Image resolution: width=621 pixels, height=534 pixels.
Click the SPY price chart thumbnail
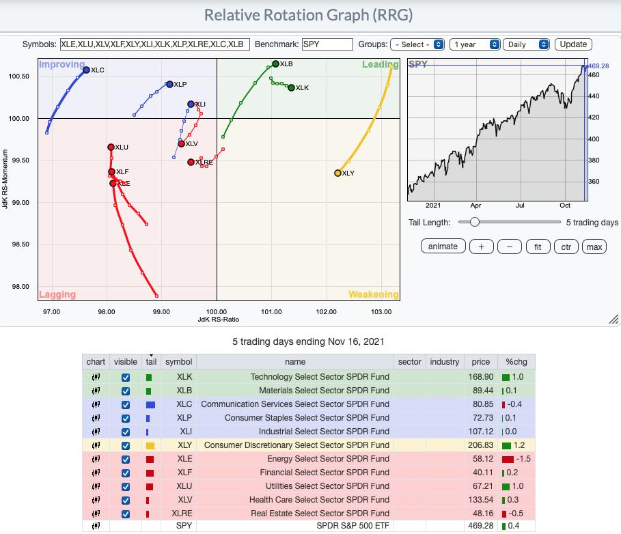tap(497, 130)
